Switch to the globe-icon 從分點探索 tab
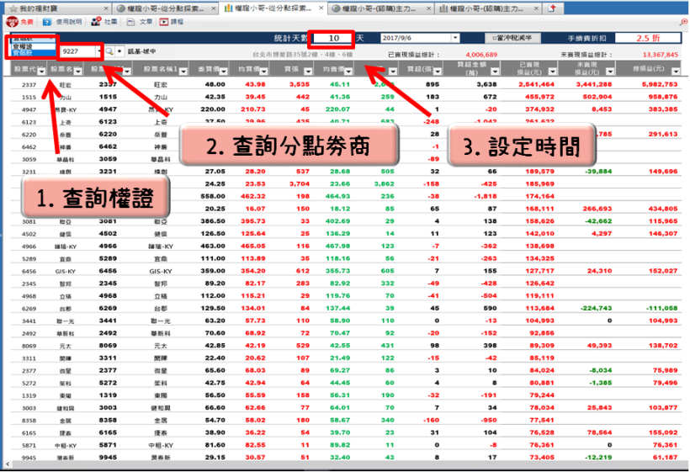Image resolution: width=690 pixels, height=472 pixels. point(165,8)
